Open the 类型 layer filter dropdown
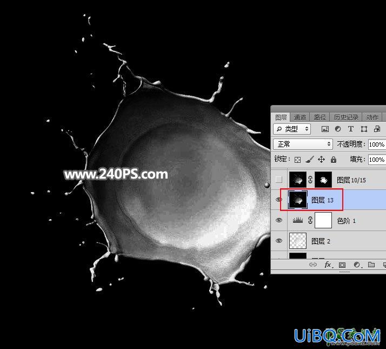This screenshot has width=386, height=349. point(292,129)
